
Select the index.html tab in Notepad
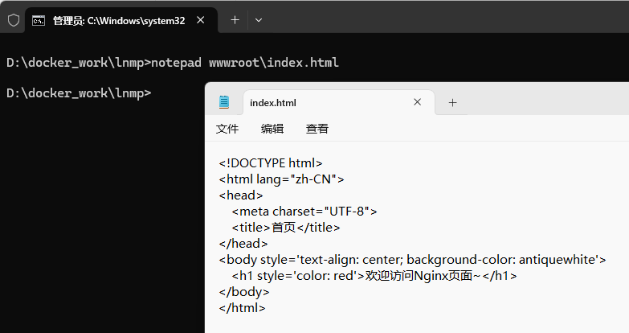(x=339, y=103)
